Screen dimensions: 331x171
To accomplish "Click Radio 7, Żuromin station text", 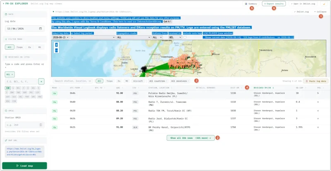I will (168, 103).
